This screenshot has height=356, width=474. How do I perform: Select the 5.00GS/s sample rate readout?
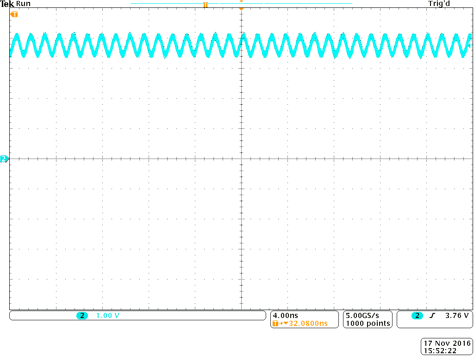(362, 315)
